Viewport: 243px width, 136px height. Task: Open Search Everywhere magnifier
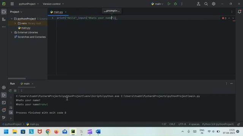click(206, 4)
